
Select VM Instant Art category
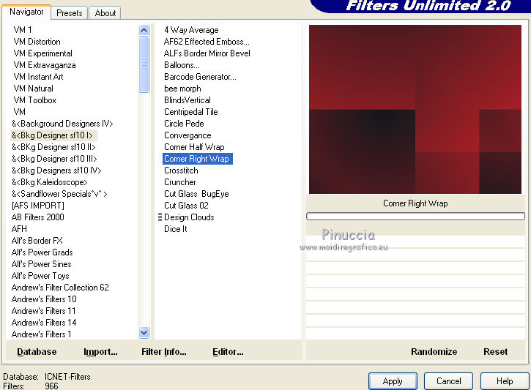tap(38, 77)
